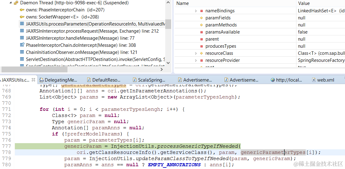Click the Daemon Thread suspended icon
The width and height of the screenshot is (345, 169).
point(16,3)
